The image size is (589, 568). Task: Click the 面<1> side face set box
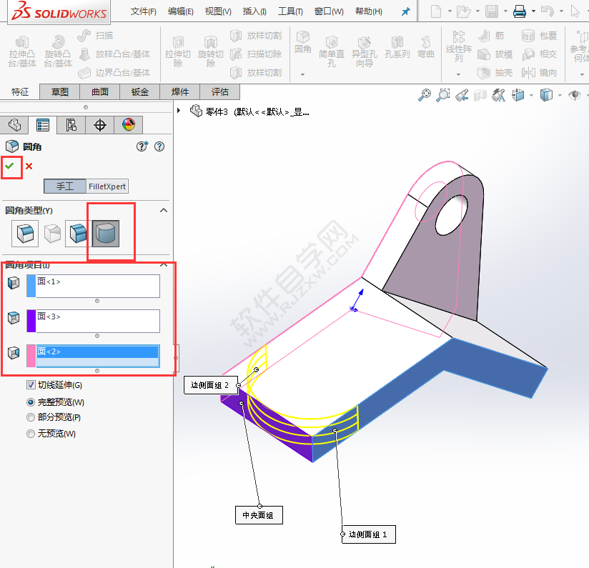(98, 286)
